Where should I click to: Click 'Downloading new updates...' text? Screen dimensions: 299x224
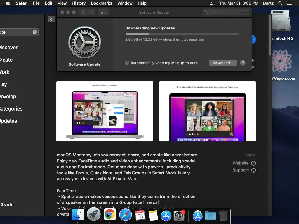click(152, 28)
